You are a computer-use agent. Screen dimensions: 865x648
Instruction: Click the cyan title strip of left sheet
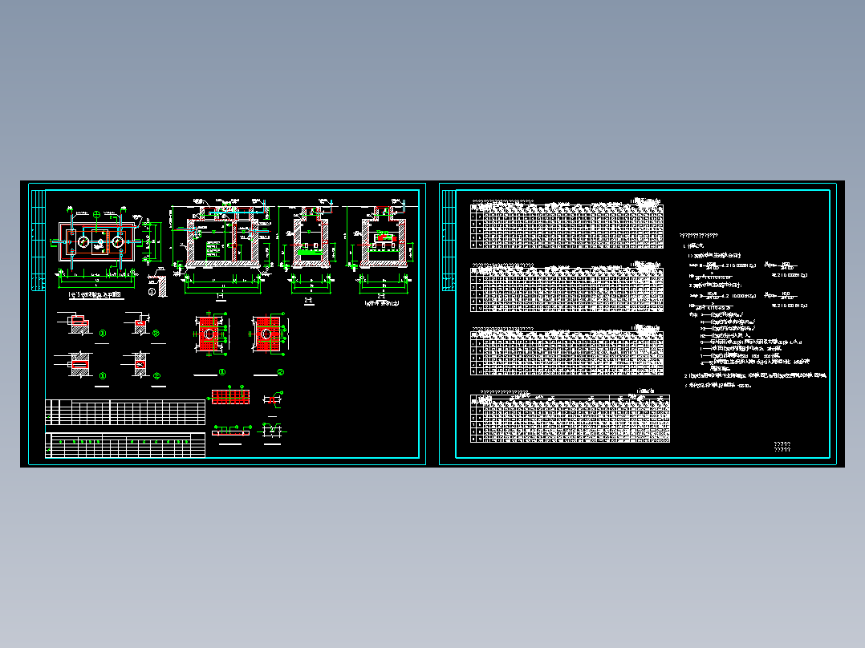pos(38,241)
